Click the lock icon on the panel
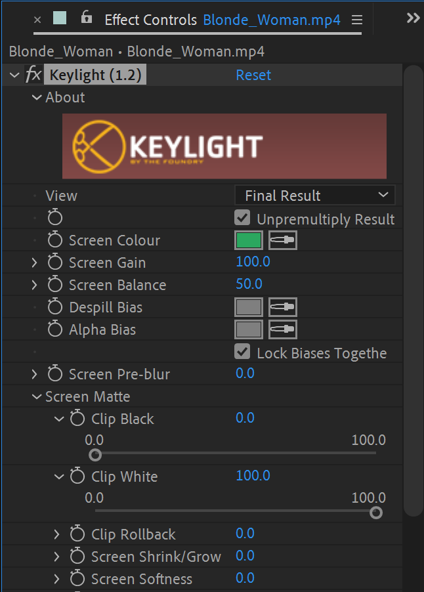The width and height of the screenshot is (424, 592). click(87, 18)
